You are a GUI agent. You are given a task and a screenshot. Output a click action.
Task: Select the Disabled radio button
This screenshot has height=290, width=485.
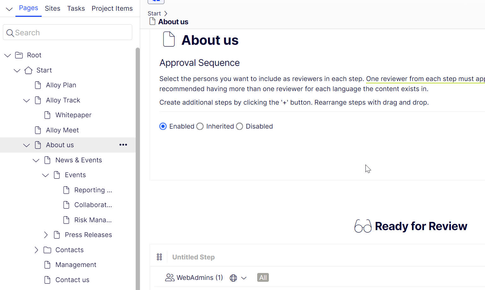(x=240, y=126)
